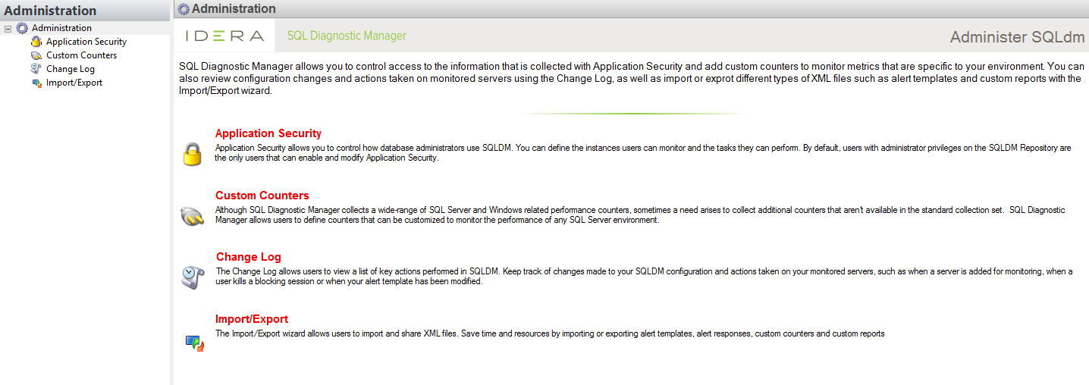Open the red Import/Export heading link

[x=252, y=319]
